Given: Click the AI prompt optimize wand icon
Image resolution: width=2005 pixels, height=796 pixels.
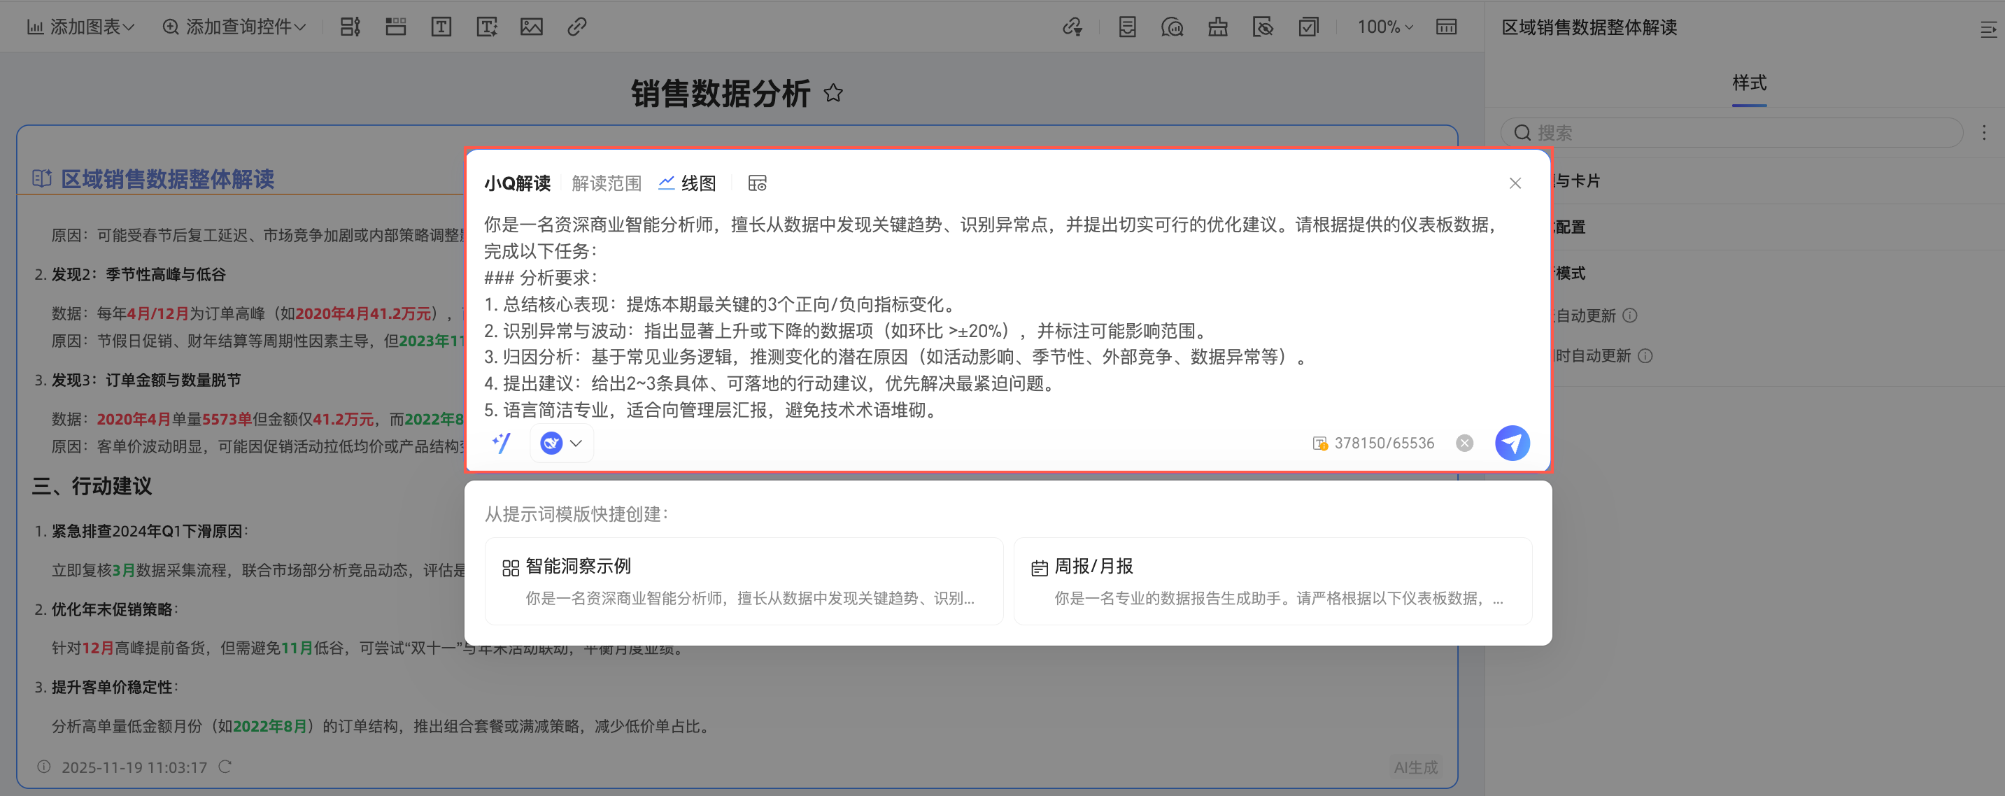Looking at the screenshot, I should [x=501, y=443].
